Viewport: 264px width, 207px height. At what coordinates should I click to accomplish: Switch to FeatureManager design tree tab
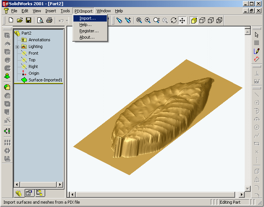pos(19,193)
